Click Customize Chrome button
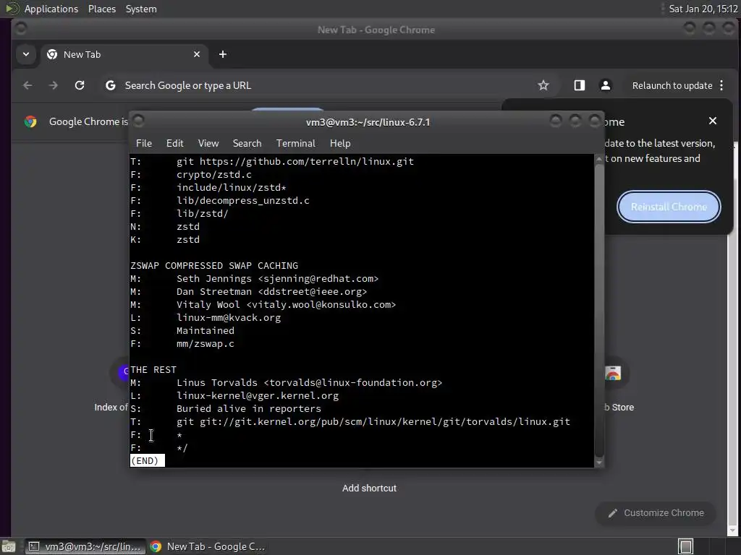The image size is (741, 555). pos(656,512)
